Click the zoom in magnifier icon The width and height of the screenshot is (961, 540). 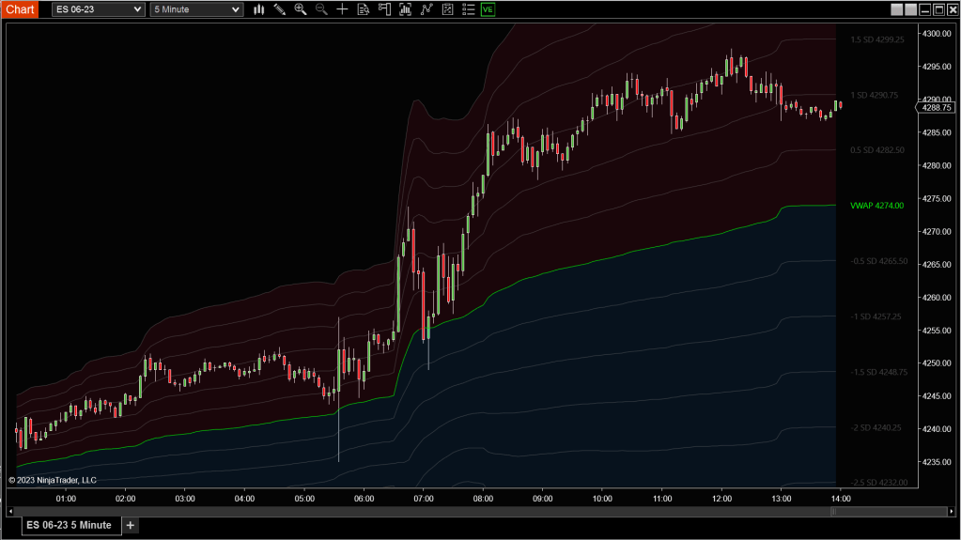tap(301, 9)
